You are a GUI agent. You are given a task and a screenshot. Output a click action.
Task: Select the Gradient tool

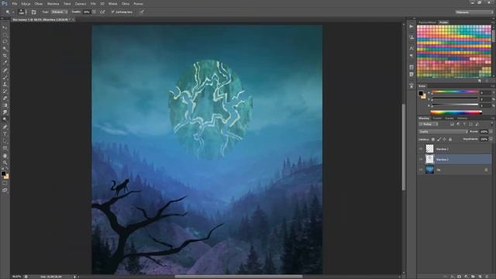click(5, 105)
